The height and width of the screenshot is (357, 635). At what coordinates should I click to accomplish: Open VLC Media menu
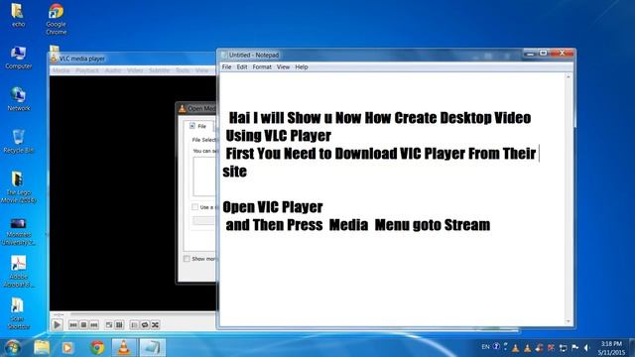click(x=62, y=70)
